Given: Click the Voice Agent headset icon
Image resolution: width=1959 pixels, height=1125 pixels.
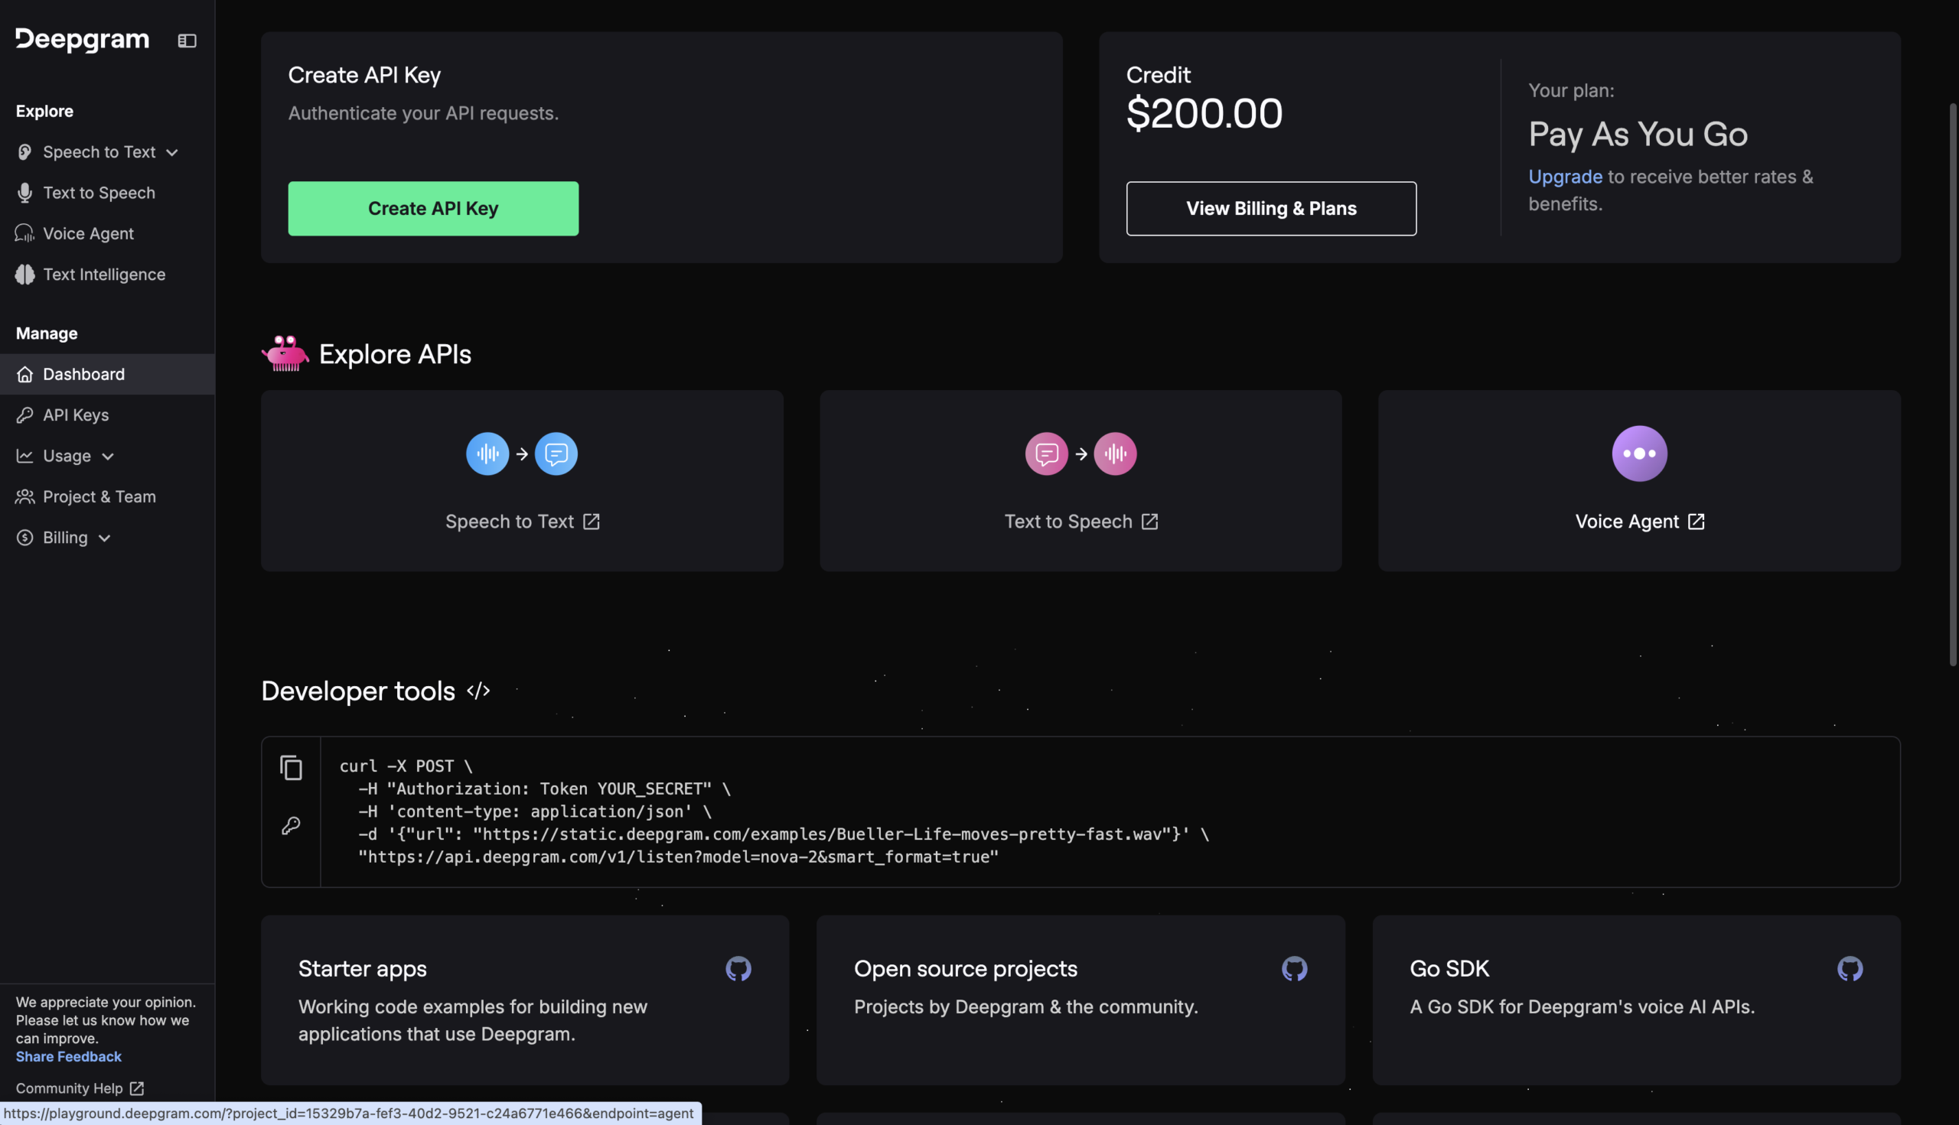Looking at the screenshot, I should pos(24,233).
